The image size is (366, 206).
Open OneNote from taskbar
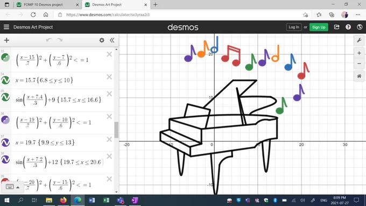pos(135,200)
